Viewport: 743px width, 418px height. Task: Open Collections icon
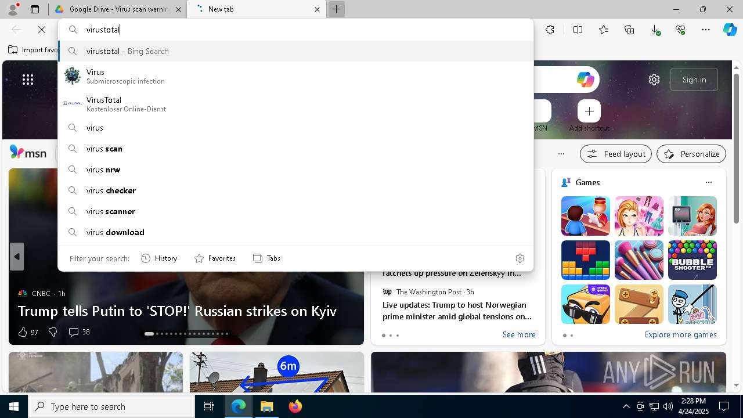[x=629, y=30]
